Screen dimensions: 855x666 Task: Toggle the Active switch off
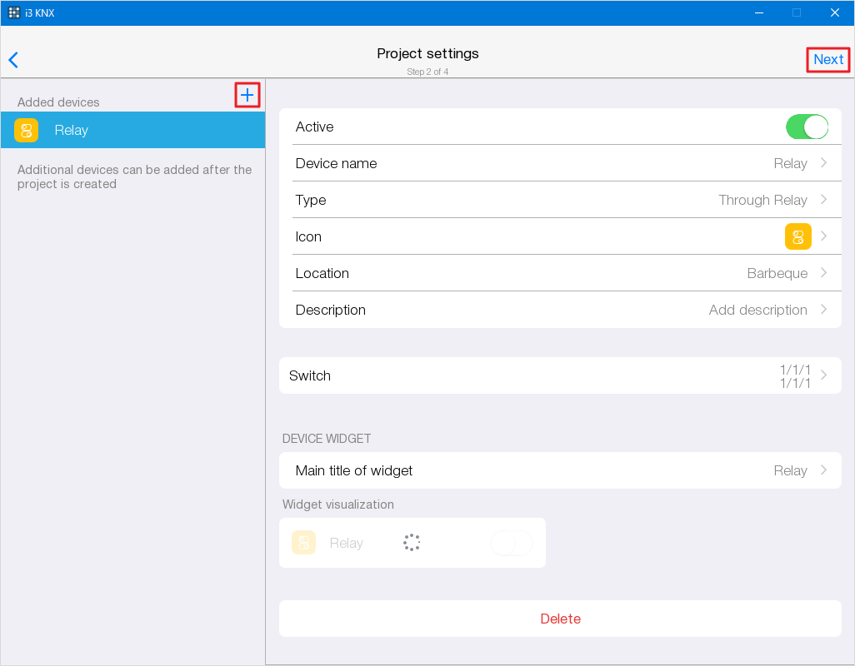(x=806, y=127)
